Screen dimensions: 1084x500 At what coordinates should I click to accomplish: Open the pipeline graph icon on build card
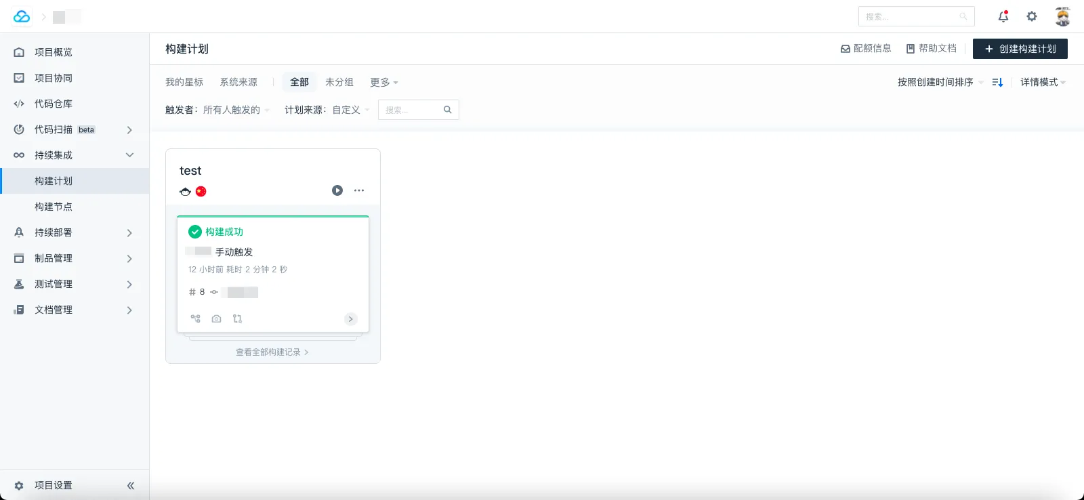[x=196, y=318]
